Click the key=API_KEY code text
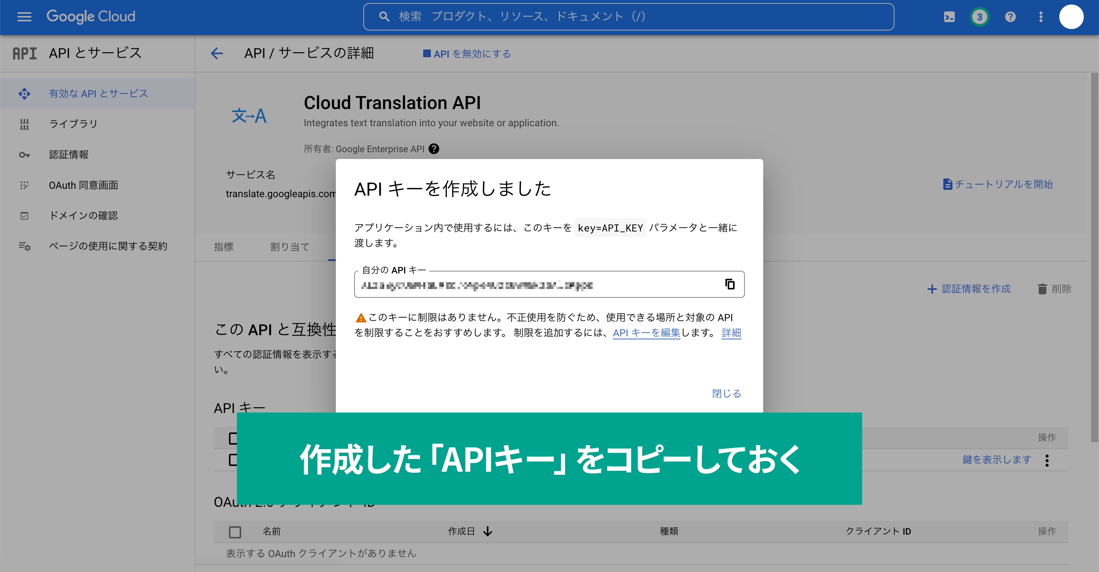Screen dimensions: 1099x572 click(610, 228)
